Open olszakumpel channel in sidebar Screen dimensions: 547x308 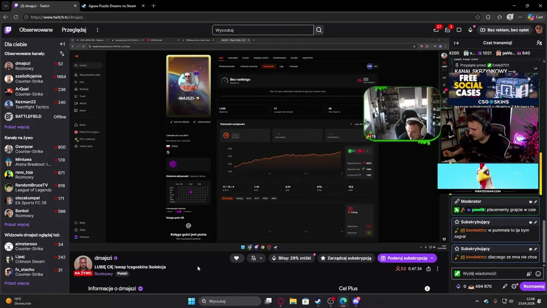[35, 200]
